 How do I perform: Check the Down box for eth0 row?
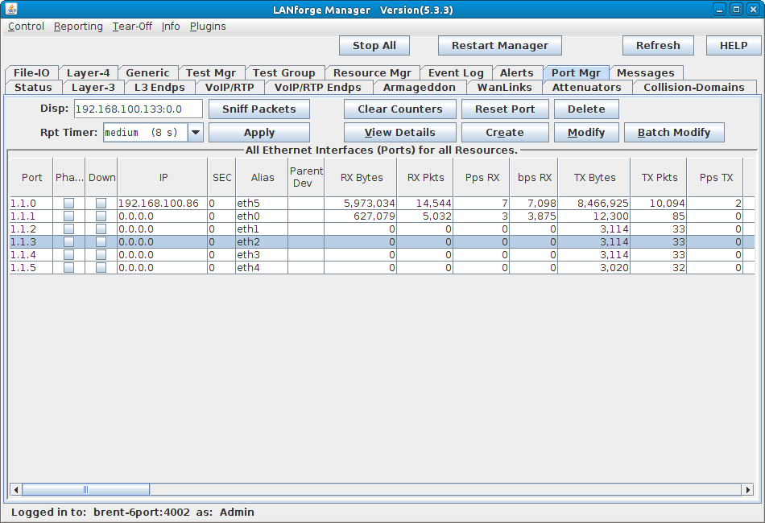tap(101, 216)
